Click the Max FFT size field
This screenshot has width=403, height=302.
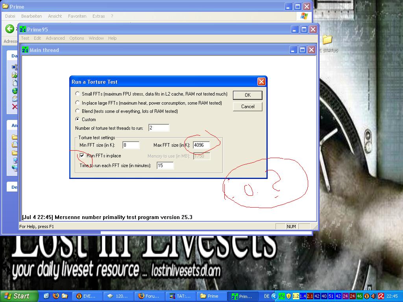201,145
